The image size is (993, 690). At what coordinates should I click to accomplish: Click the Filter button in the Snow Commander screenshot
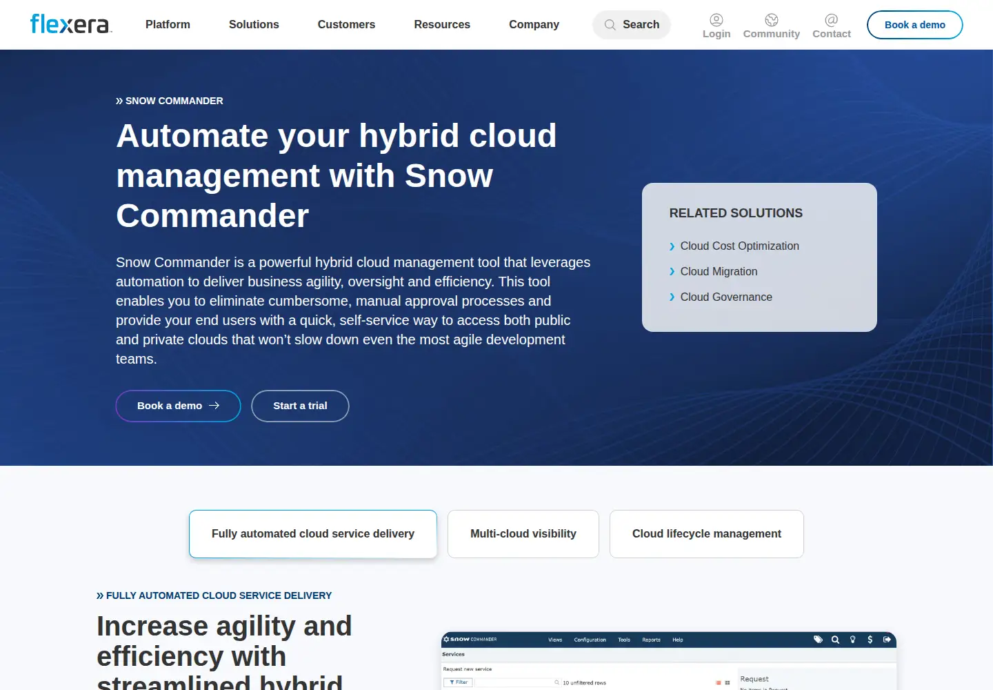point(458,682)
